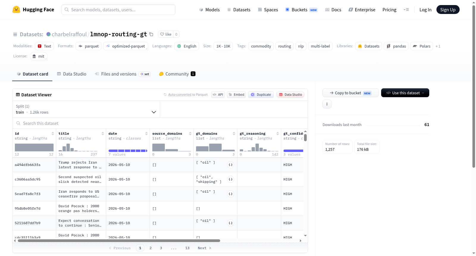Focus the Search models, datasets, users field
The height and width of the screenshot is (256, 476).
pyautogui.click(x=118, y=10)
